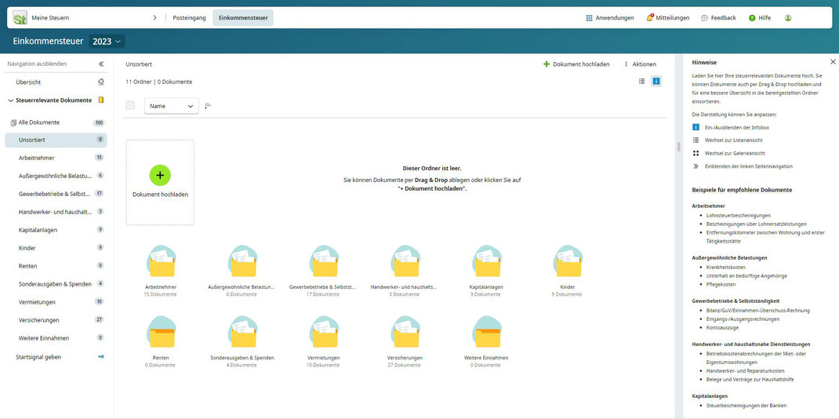
Task: Open the Arbeitnehmer folder icon in grid
Action: pos(161,261)
